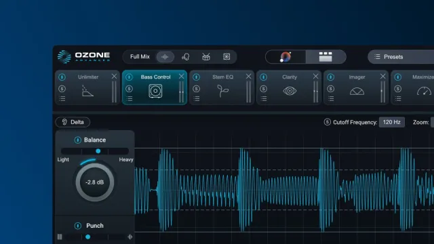Image resolution: width=434 pixels, height=244 pixels.
Task: Click the Imager module gain fader
Action: pos(382,92)
